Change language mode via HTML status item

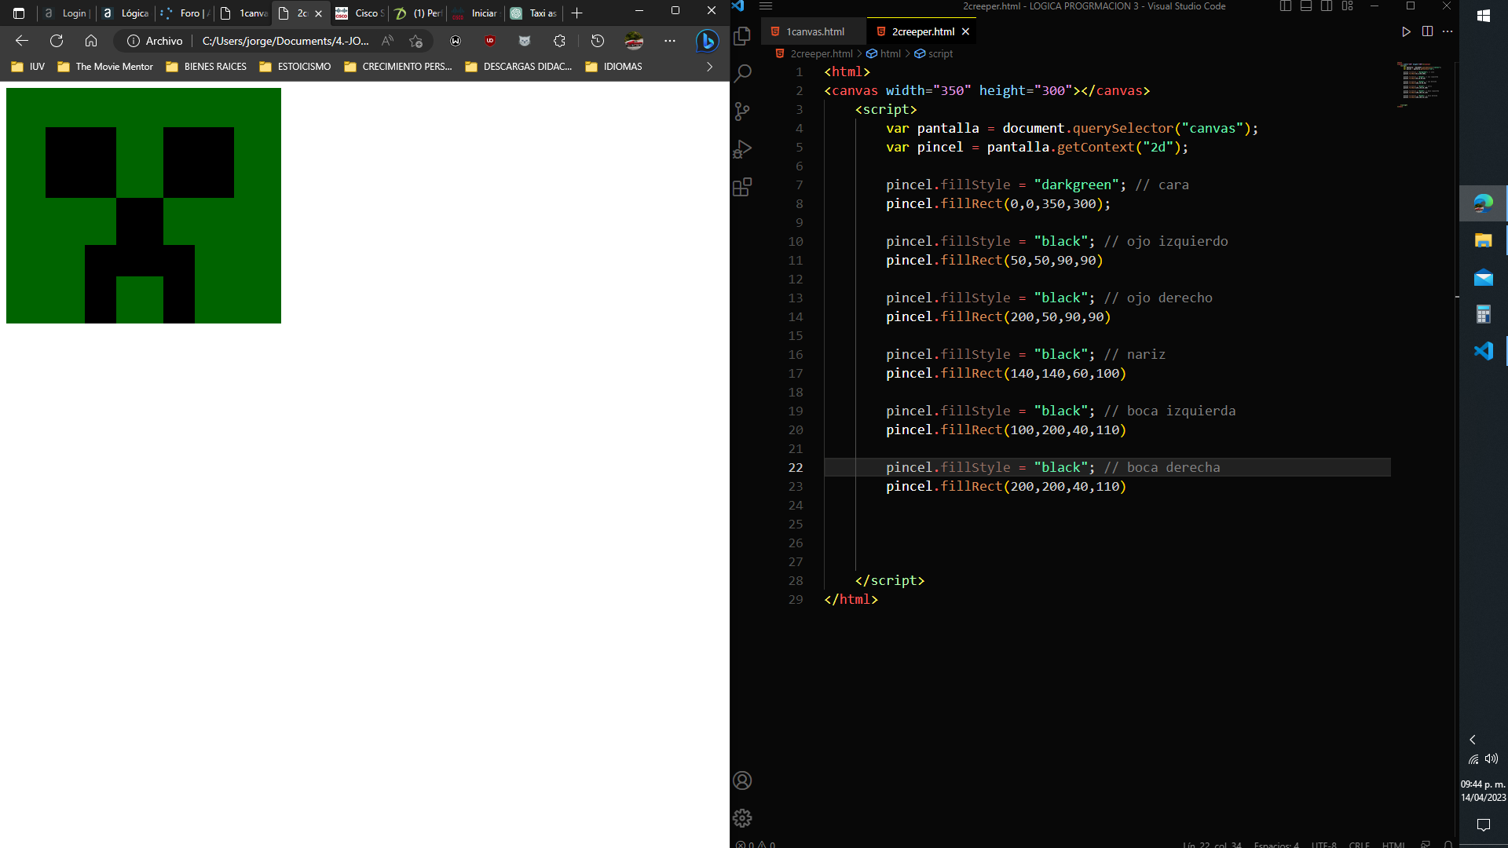[1393, 844]
